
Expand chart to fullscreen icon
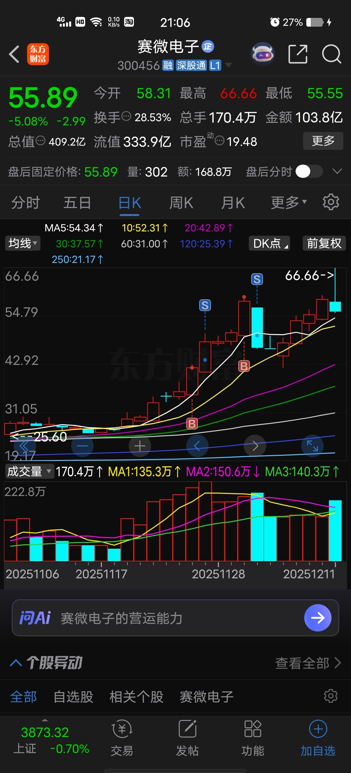pos(312,446)
